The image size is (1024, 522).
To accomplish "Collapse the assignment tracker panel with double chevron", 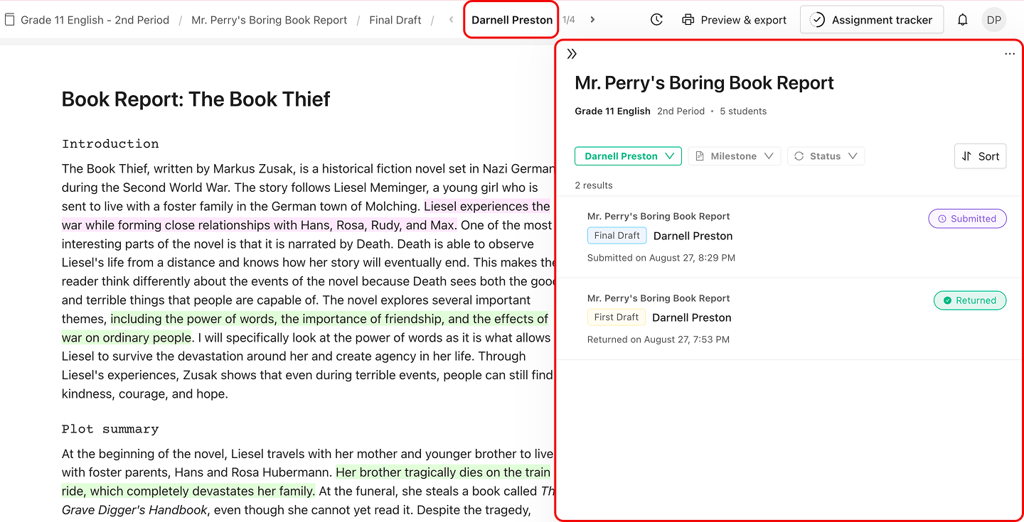I will click(572, 54).
